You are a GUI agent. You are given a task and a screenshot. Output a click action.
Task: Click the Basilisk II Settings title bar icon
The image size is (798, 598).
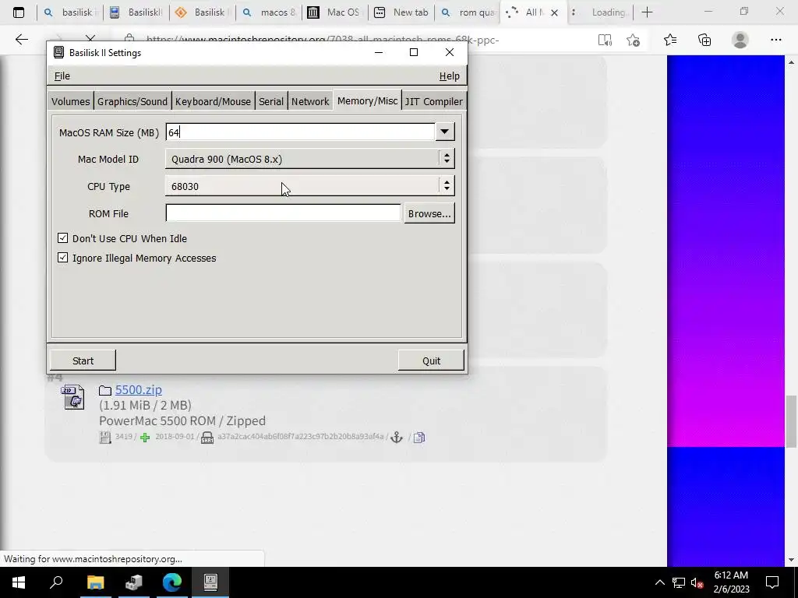59,52
